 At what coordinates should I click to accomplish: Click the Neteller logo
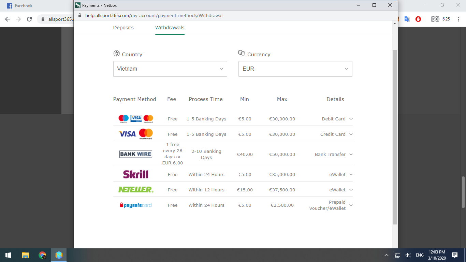pos(136,190)
